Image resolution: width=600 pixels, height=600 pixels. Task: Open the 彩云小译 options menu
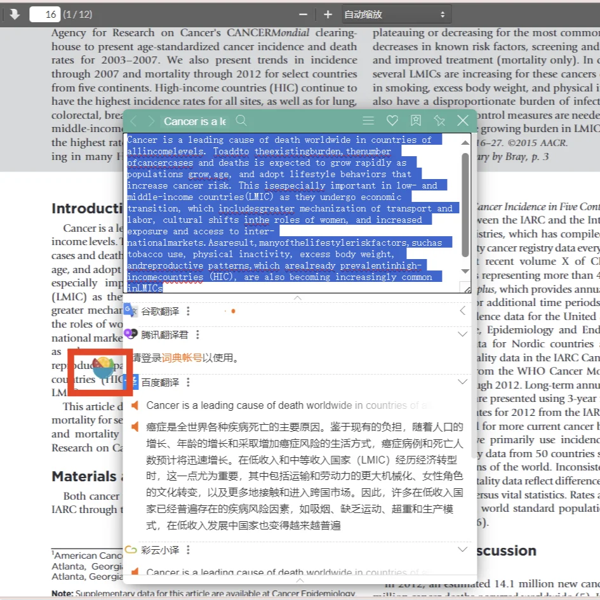click(187, 550)
